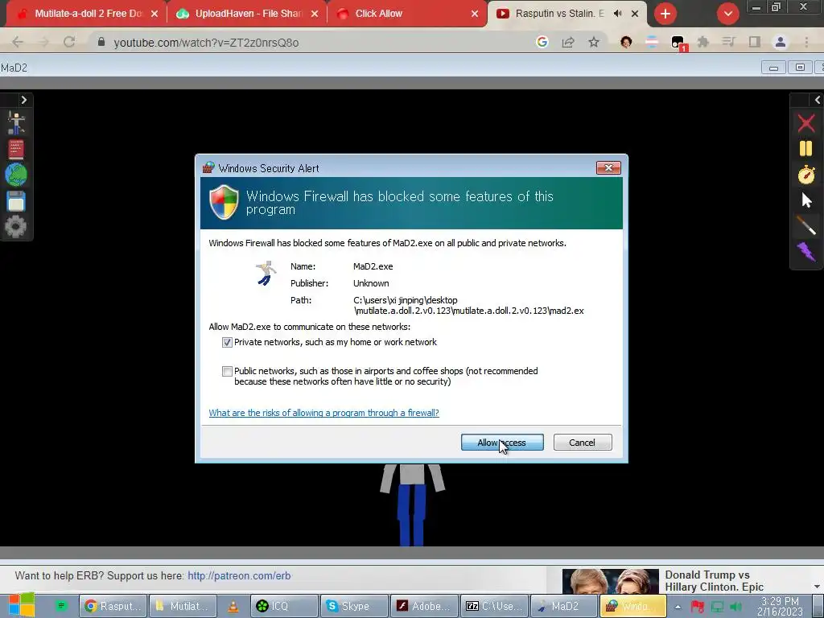Open Chrome three-dot menu
The width and height of the screenshot is (824, 618).
point(806,42)
